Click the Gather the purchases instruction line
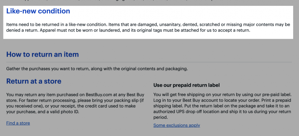299x136 pixels. point(97,69)
